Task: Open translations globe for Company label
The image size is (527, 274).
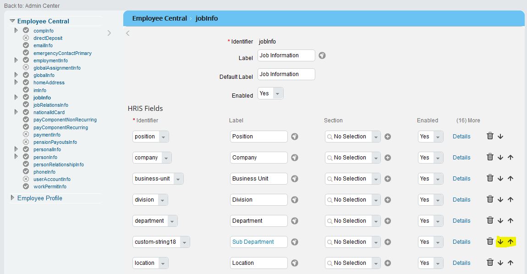Action: 295,158
